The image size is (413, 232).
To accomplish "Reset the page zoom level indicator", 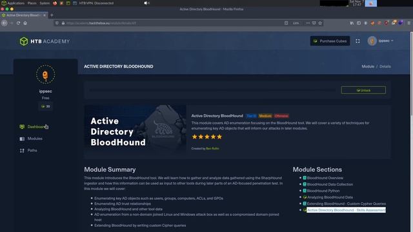I will click(x=296, y=23).
